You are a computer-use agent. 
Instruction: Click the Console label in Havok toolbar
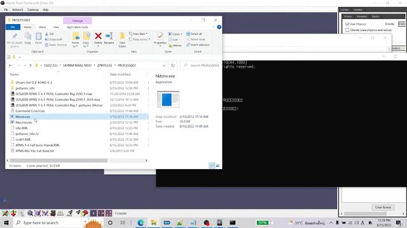click(121, 213)
